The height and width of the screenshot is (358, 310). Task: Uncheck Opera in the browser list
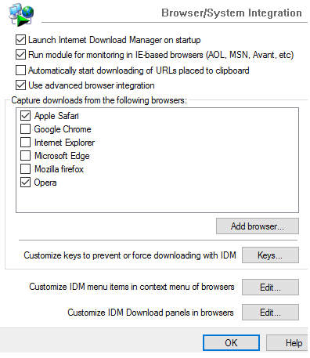pos(25,183)
